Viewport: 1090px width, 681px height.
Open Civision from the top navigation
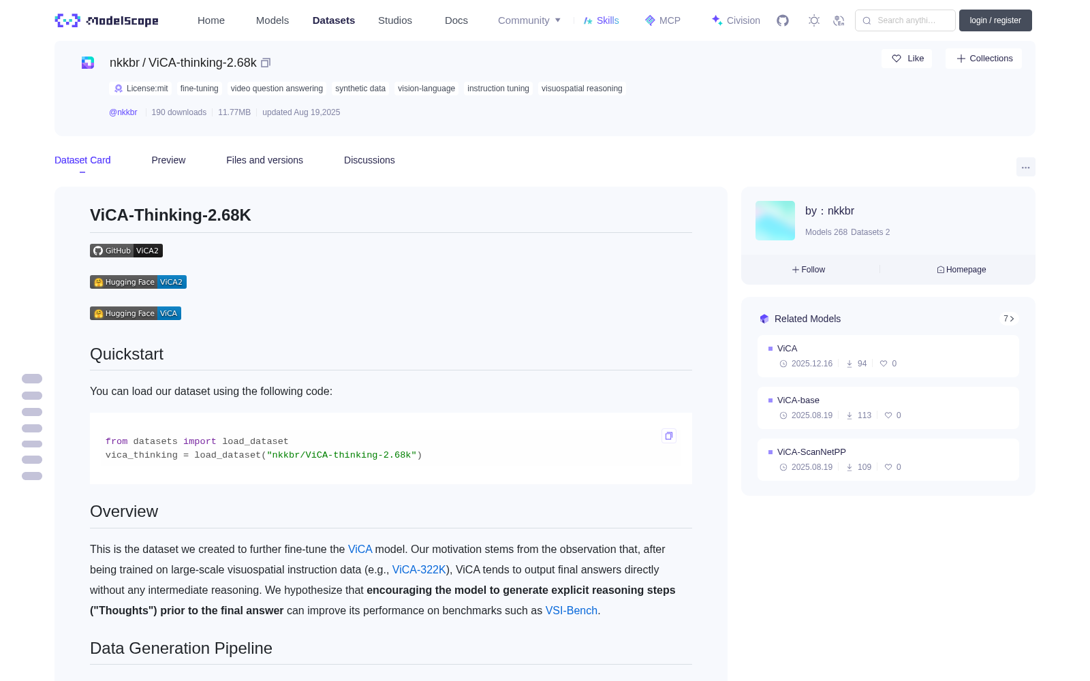click(x=736, y=20)
